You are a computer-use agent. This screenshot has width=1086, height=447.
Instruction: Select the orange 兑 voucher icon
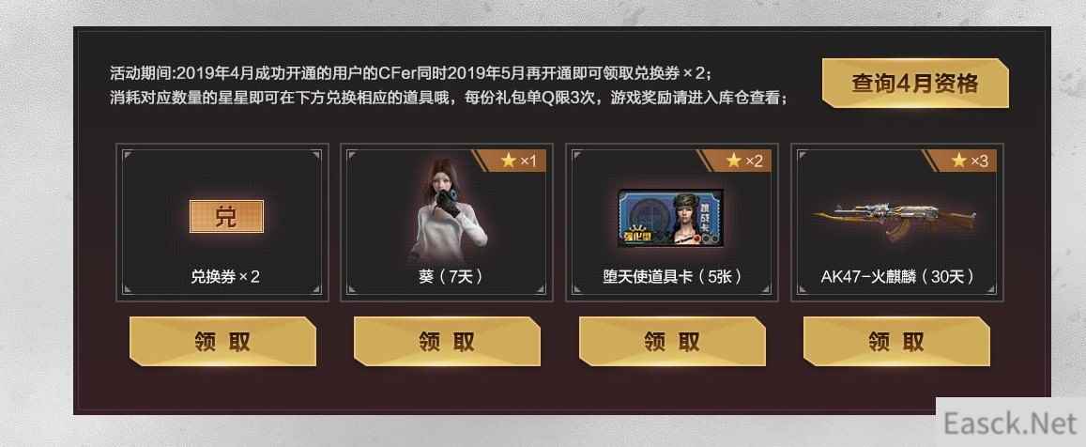point(226,216)
